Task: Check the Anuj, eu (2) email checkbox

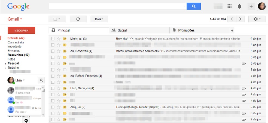Action: [53, 107]
